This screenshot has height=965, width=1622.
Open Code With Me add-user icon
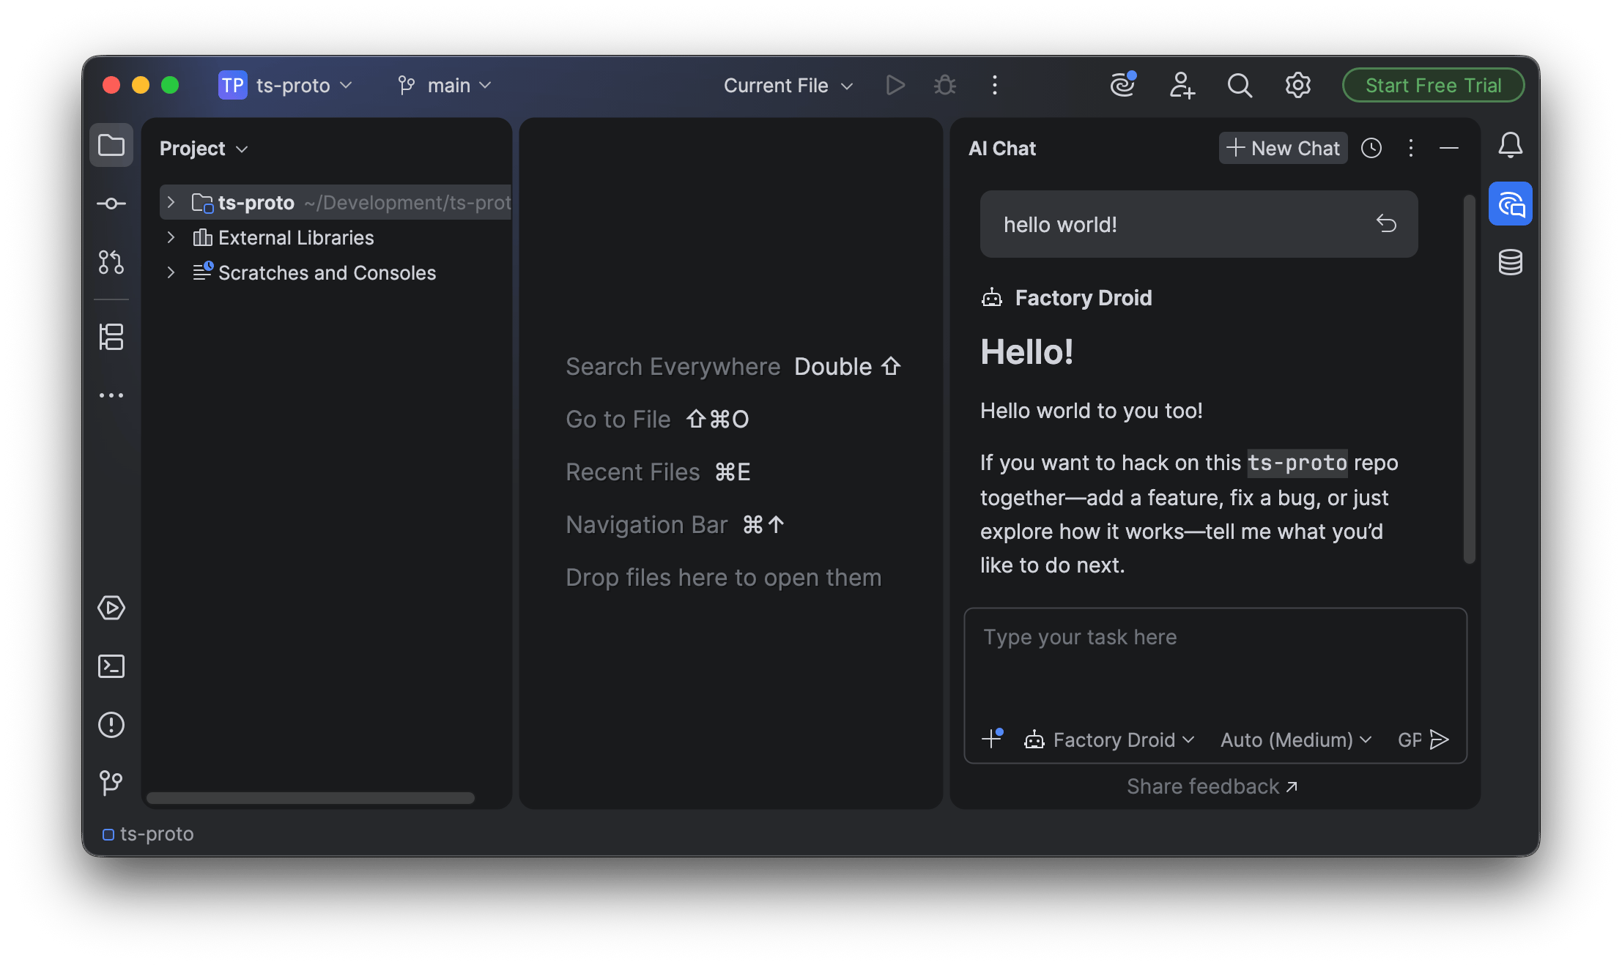(x=1182, y=86)
